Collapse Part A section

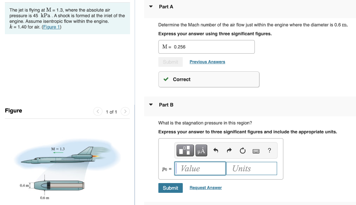[x=151, y=6]
